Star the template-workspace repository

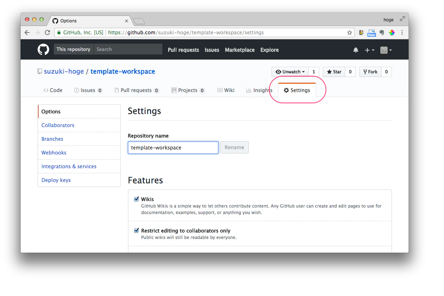334,72
